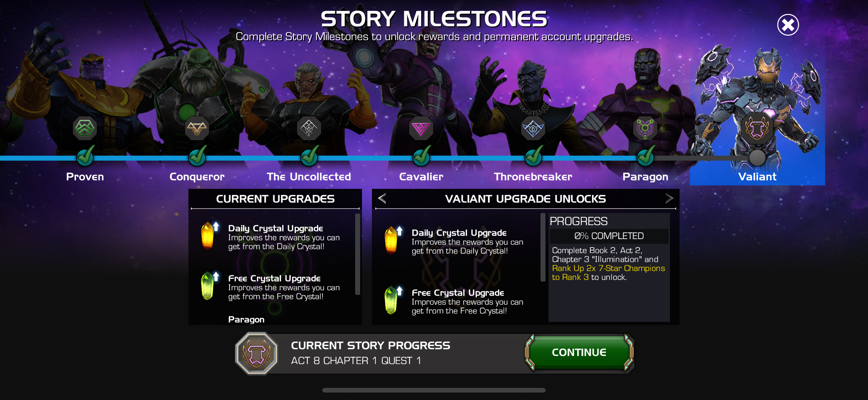Show previous upgrade unlocks with left arrow
This screenshot has width=868, height=400.
click(x=382, y=198)
